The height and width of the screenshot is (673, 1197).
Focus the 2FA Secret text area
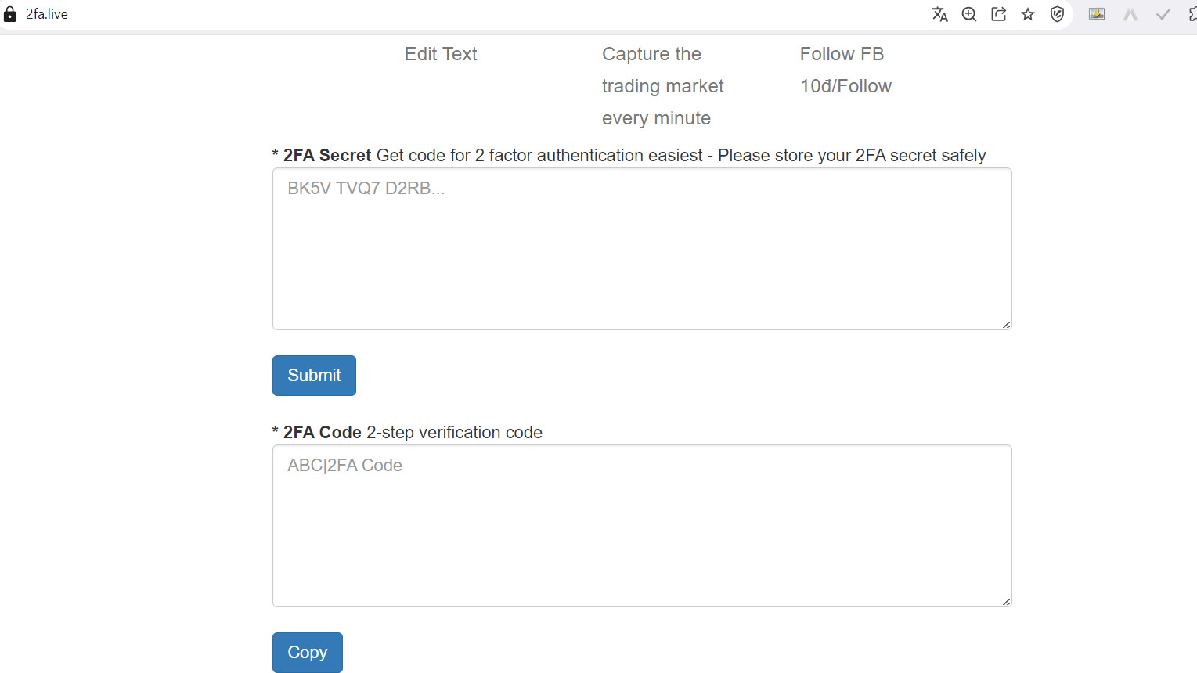642,249
